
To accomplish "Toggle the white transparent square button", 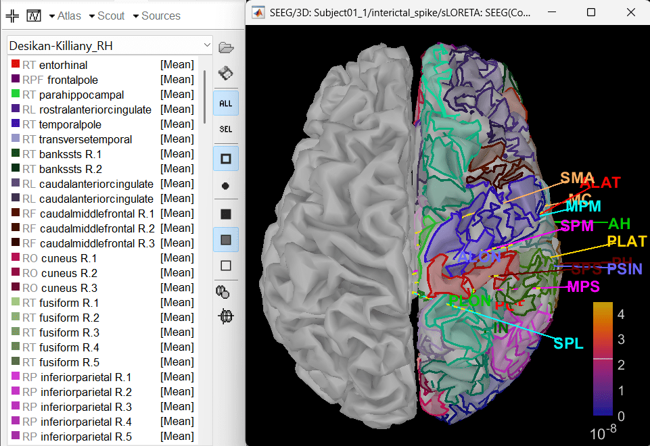I will coord(226,266).
